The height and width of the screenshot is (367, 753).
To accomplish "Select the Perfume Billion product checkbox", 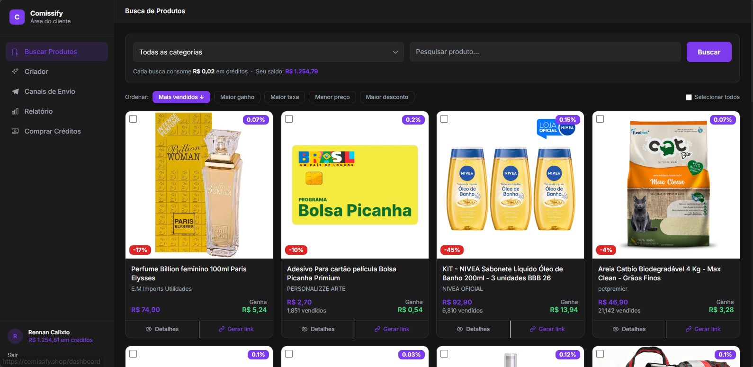I will pyautogui.click(x=133, y=119).
